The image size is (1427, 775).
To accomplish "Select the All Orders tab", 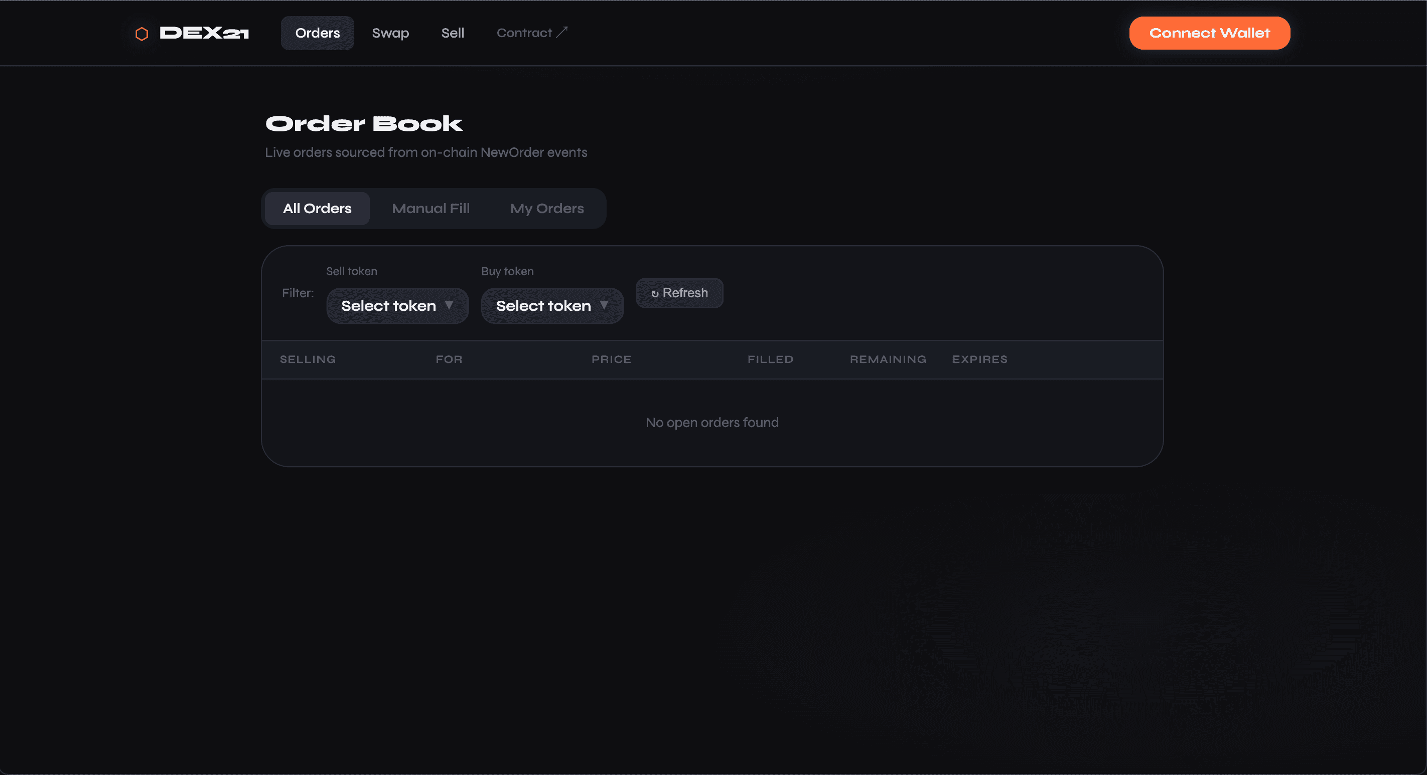I will pos(318,209).
